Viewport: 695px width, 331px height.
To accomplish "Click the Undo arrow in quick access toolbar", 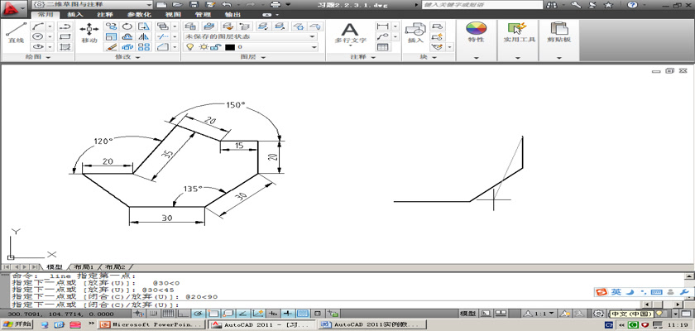I will tap(226, 4).
